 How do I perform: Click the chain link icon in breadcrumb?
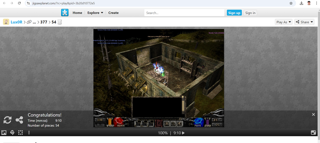coord(29,22)
